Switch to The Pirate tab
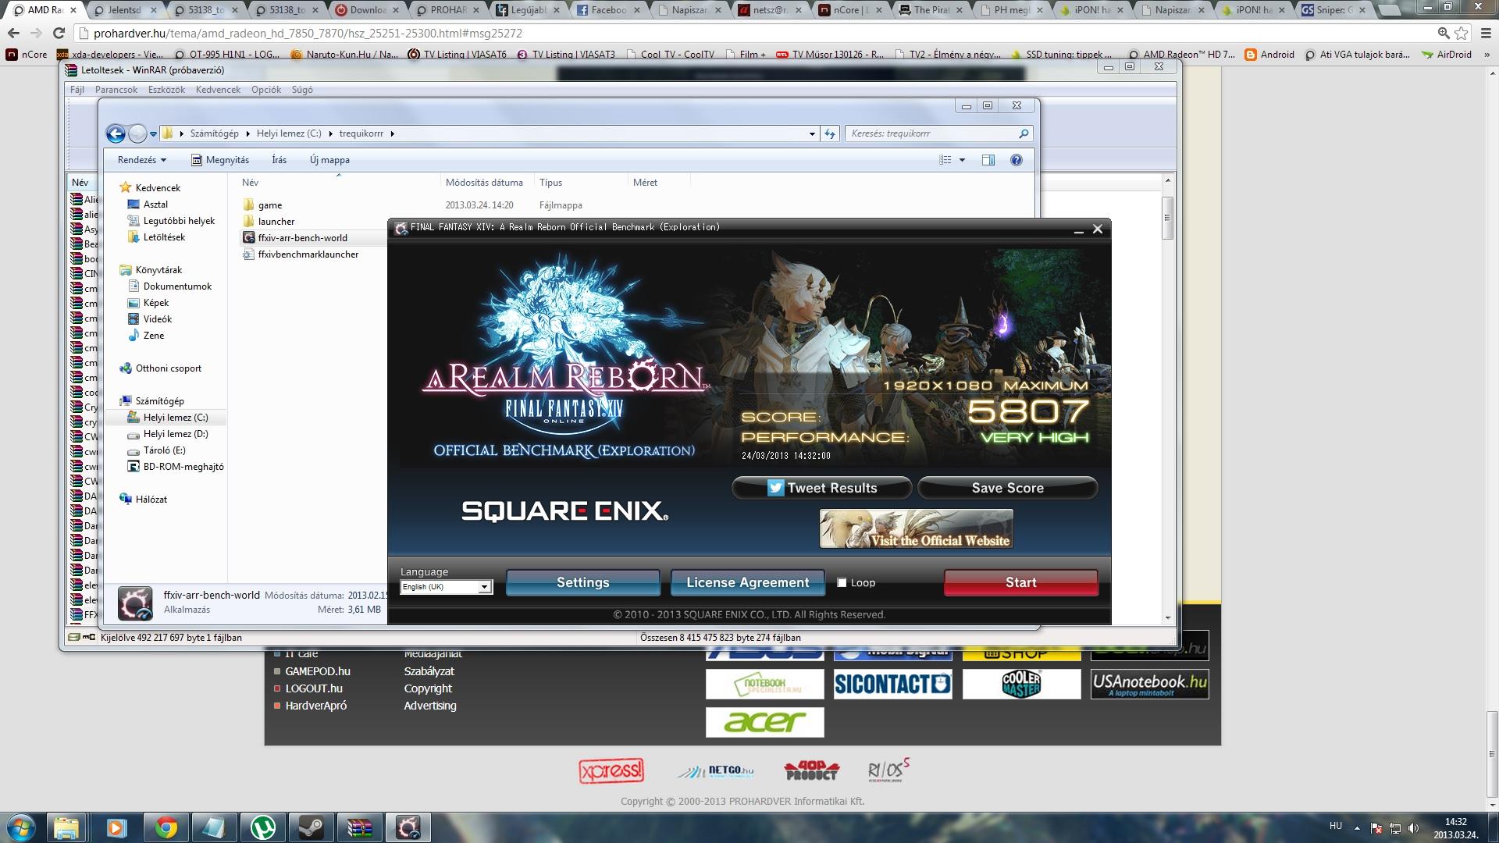This screenshot has height=843, width=1499. click(931, 10)
